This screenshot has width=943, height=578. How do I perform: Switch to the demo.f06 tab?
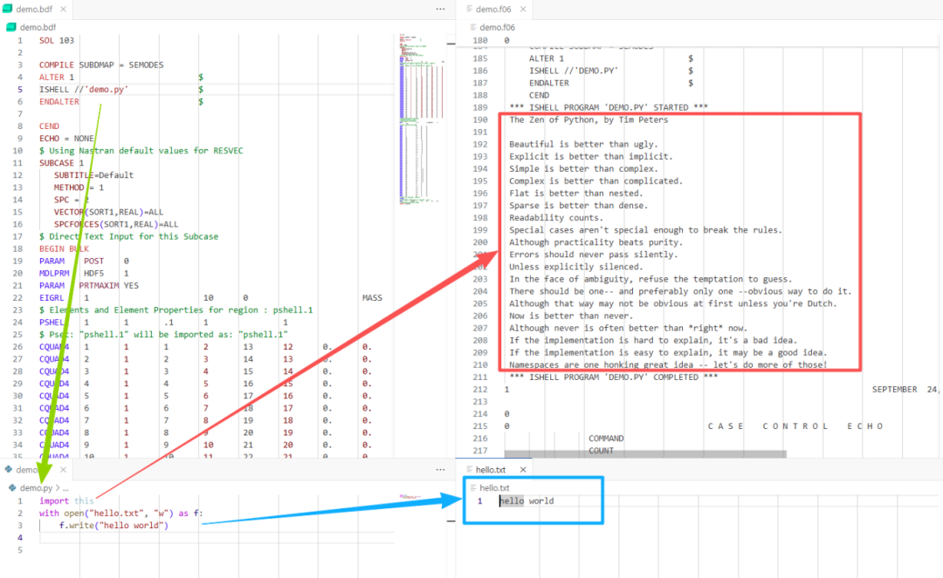[x=493, y=9]
